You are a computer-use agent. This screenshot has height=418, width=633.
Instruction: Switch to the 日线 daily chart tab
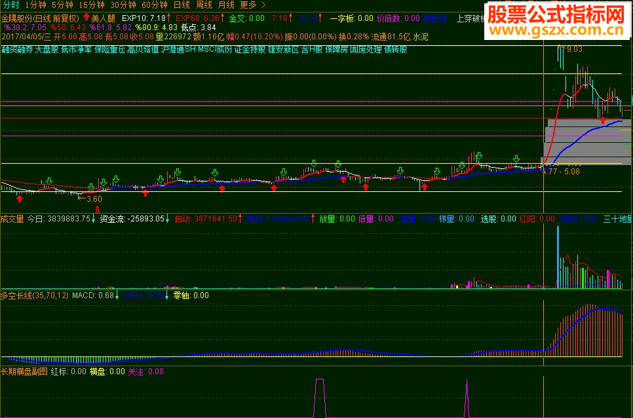[182, 5]
